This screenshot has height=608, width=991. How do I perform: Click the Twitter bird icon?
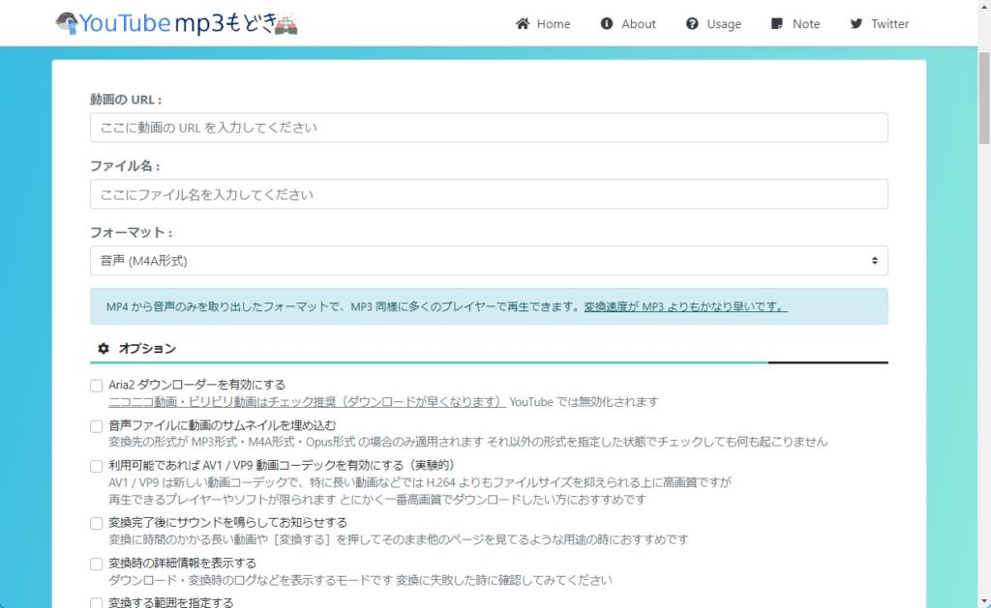click(856, 24)
